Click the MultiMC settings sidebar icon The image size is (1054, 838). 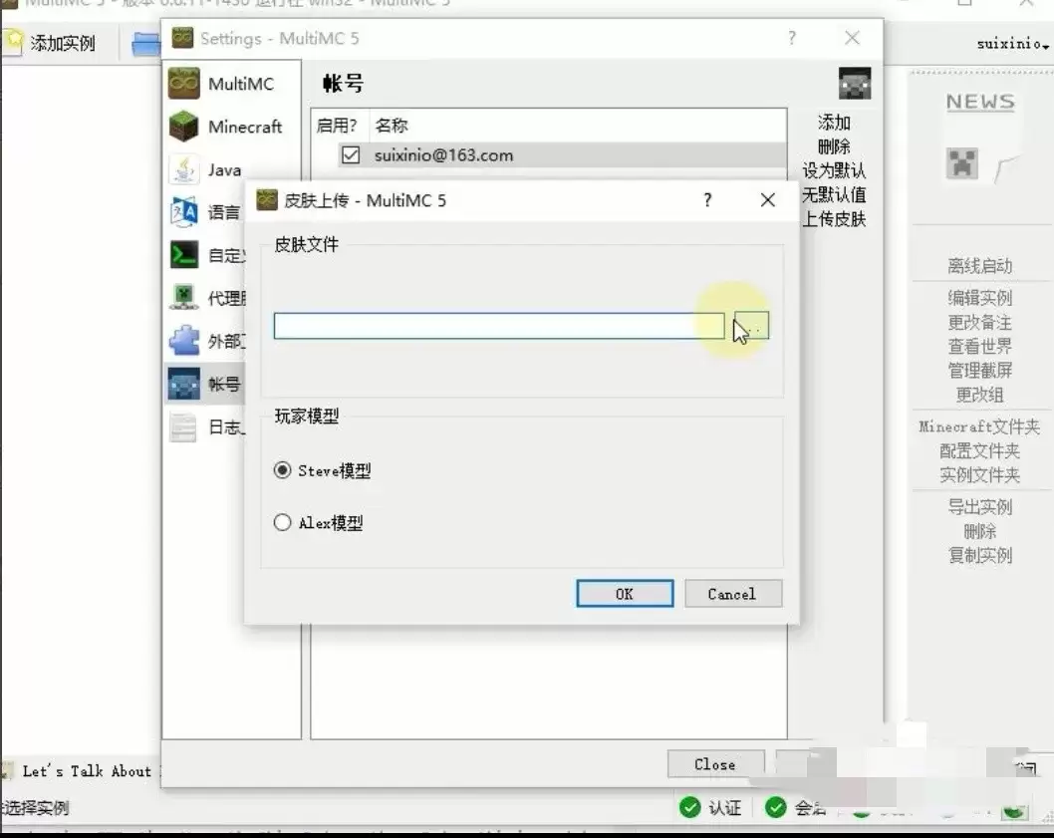pos(183,84)
